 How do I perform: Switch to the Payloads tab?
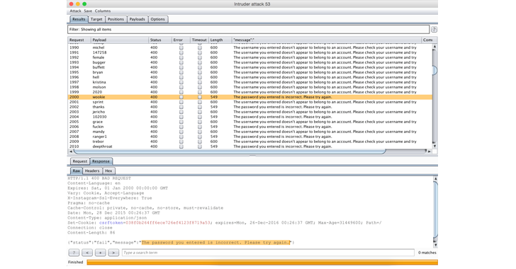(x=138, y=19)
